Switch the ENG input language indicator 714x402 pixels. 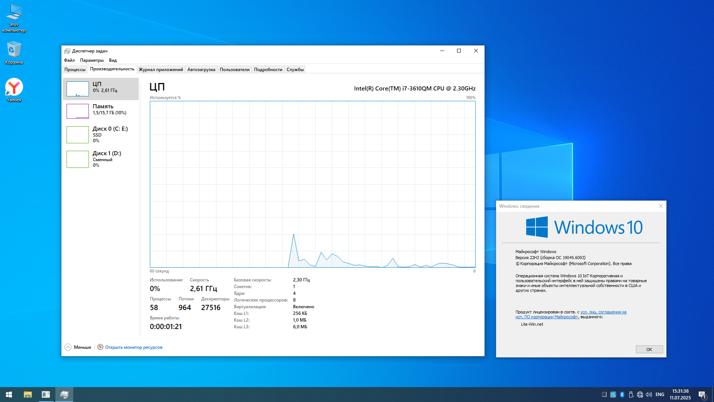tap(660, 394)
